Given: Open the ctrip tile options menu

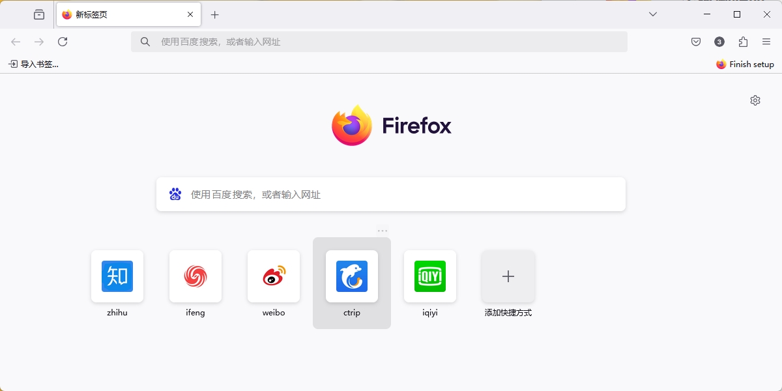Looking at the screenshot, I should click(x=383, y=229).
